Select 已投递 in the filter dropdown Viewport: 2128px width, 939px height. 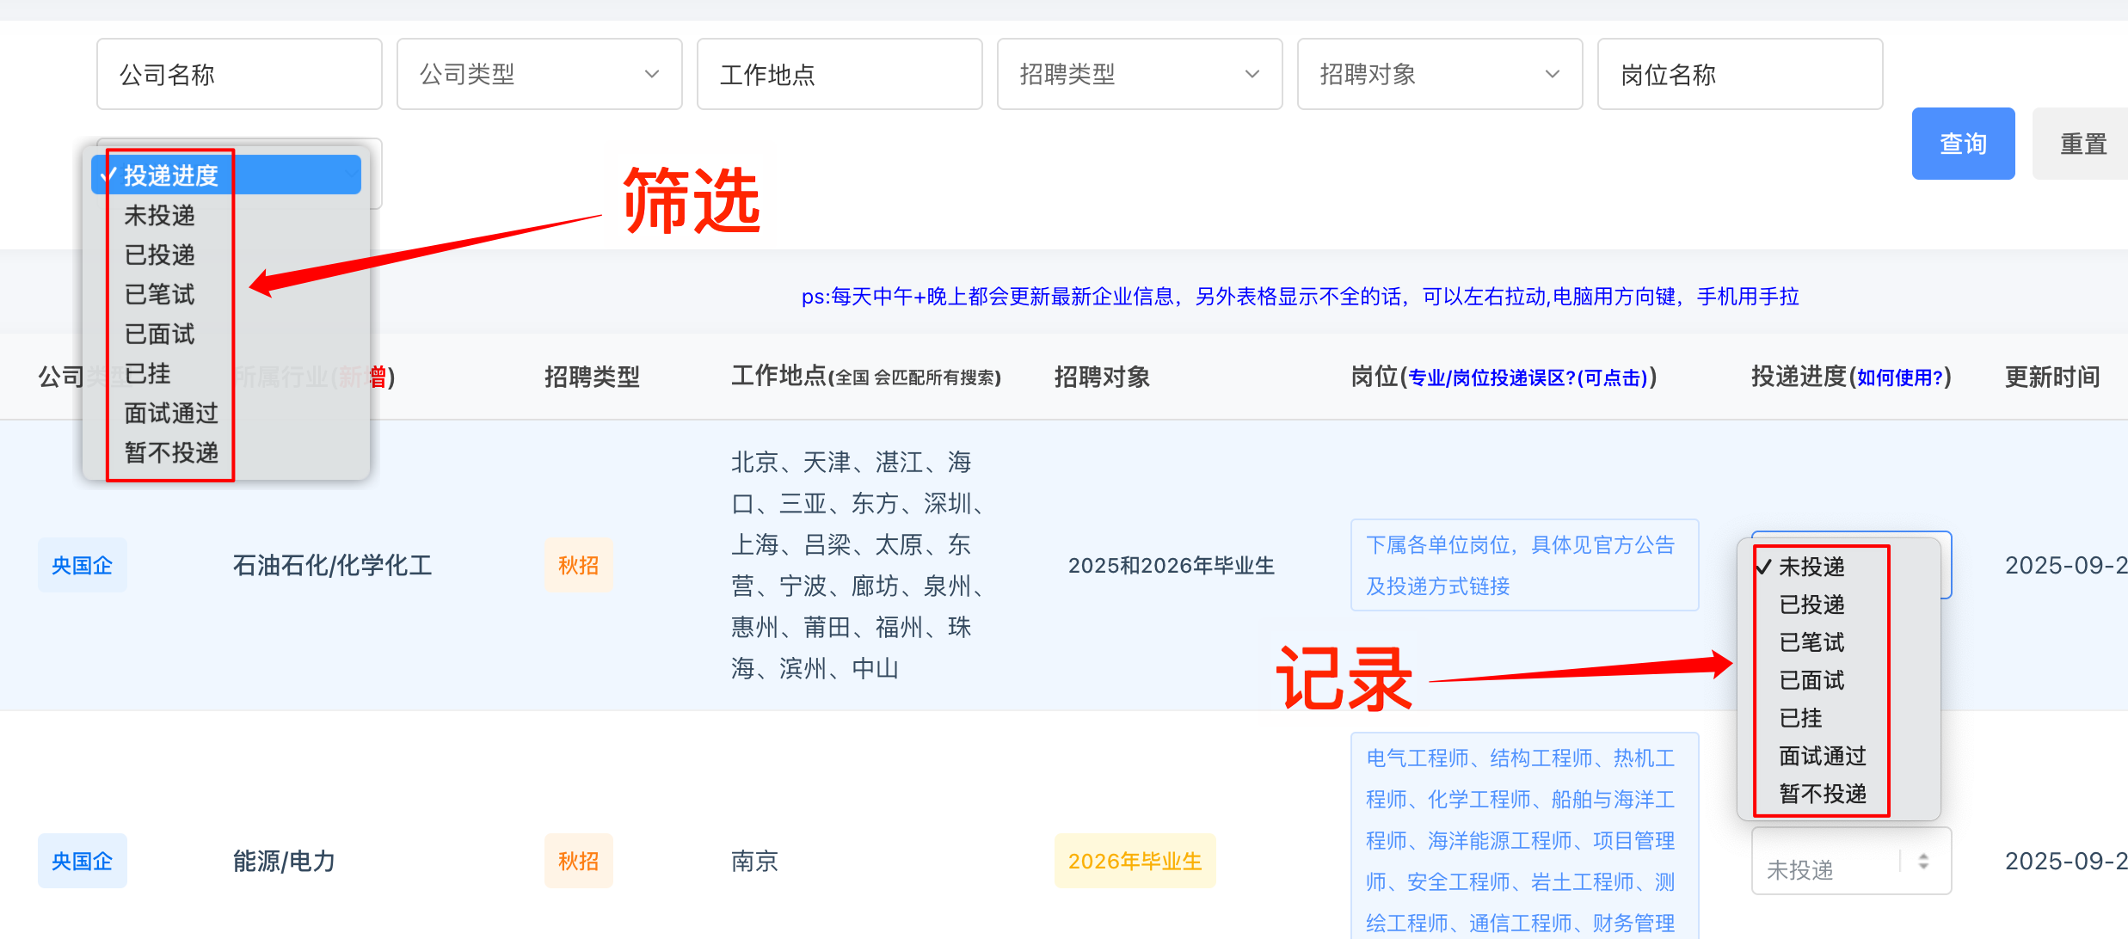pyautogui.click(x=161, y=255)
